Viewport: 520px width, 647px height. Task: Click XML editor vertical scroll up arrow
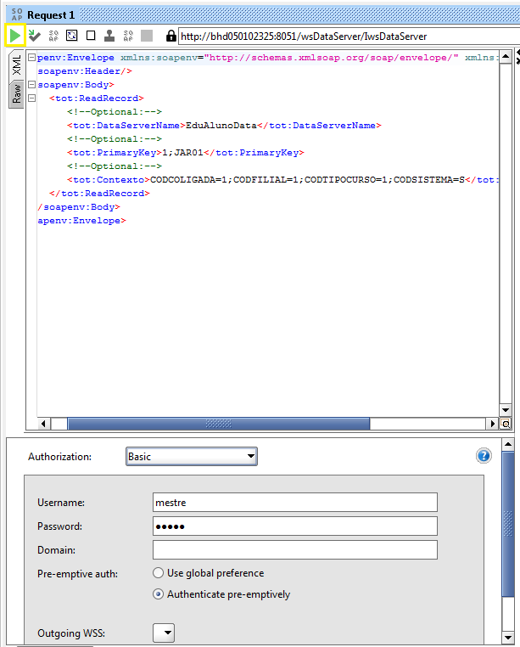click(506, 56)
